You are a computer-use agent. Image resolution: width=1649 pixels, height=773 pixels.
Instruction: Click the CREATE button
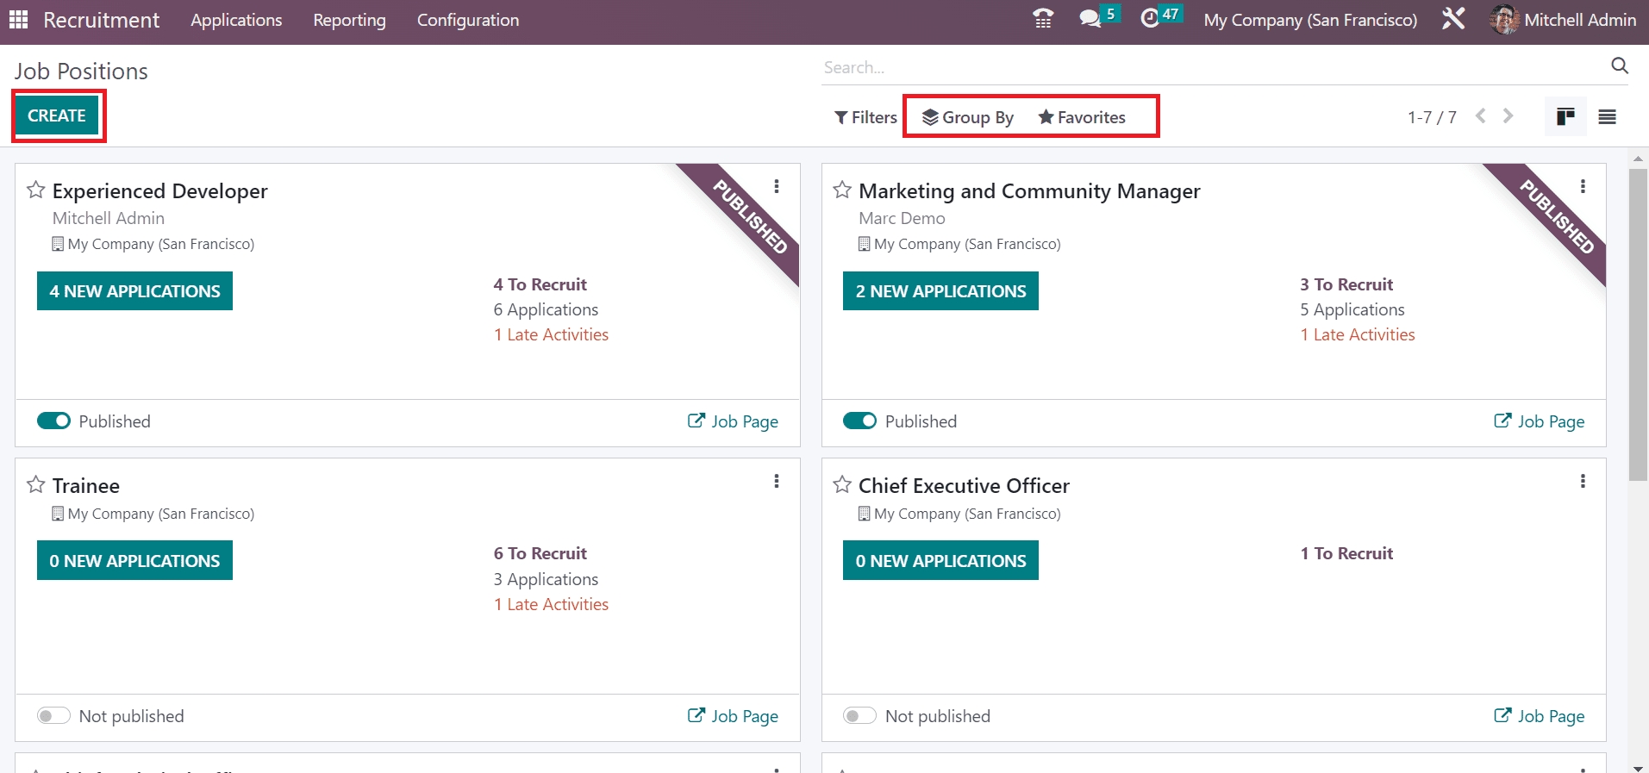(57, 115)
